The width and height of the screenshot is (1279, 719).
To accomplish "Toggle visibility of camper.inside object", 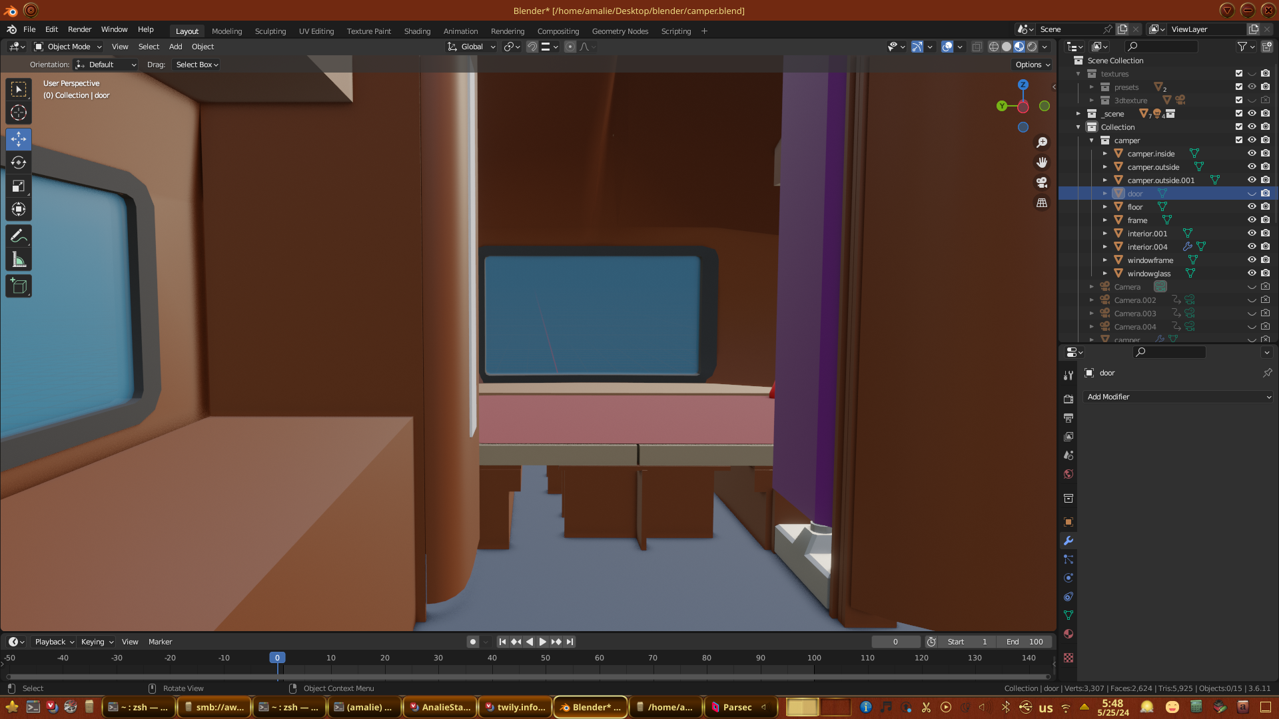I will click(1252, 153).
